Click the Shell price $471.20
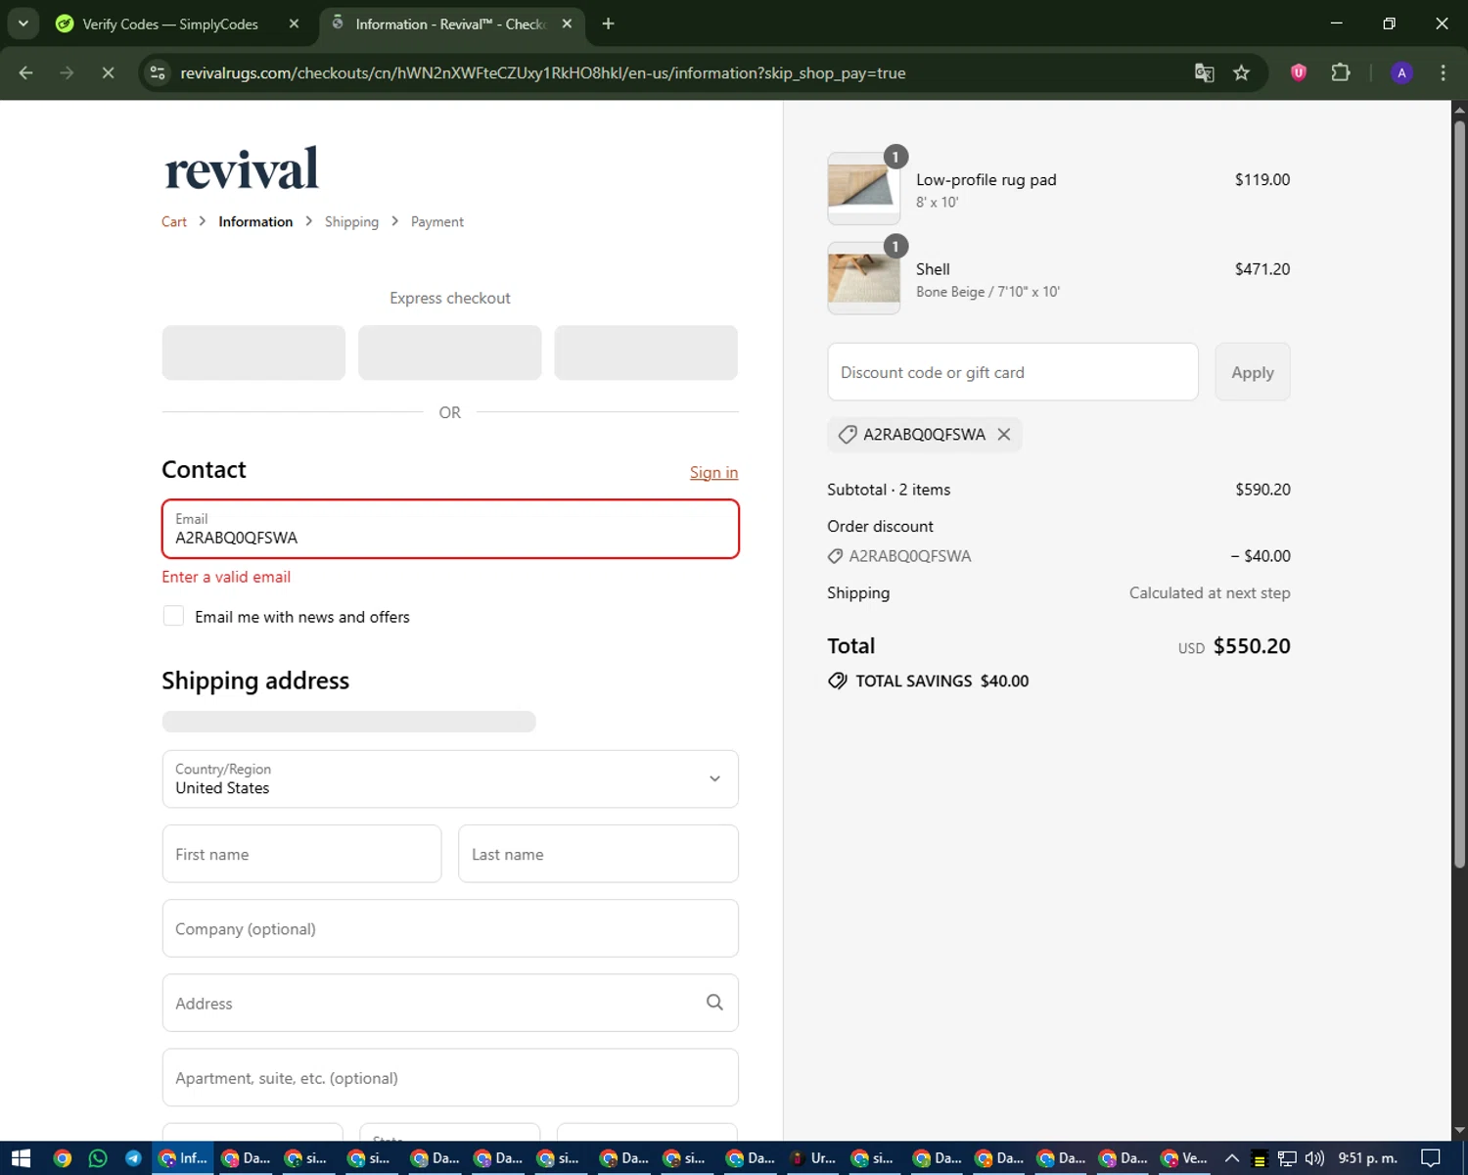Screen dimensions: 1468x1175 tap(1262, 269)
